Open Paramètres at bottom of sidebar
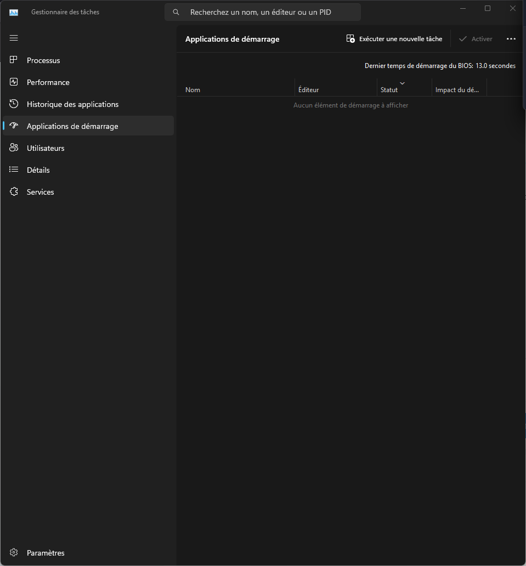 (x=45, y=553)
